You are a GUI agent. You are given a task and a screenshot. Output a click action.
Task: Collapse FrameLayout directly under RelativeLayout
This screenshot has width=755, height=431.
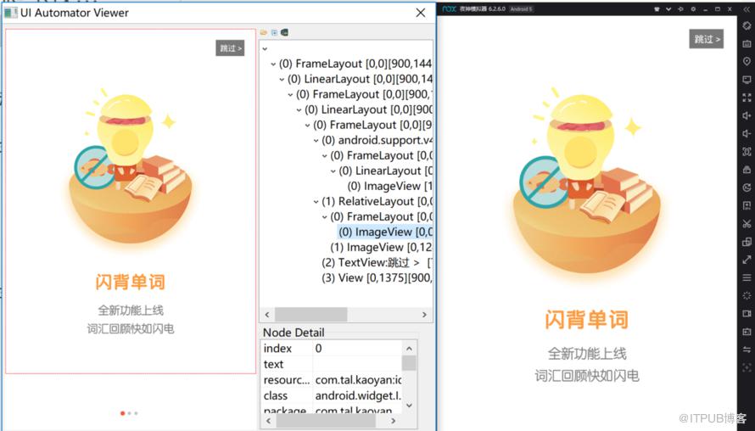pos(325,217)
